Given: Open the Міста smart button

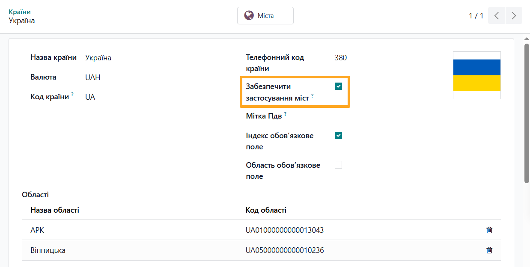Looking at the screenshot, I should (x=265, y=15).
